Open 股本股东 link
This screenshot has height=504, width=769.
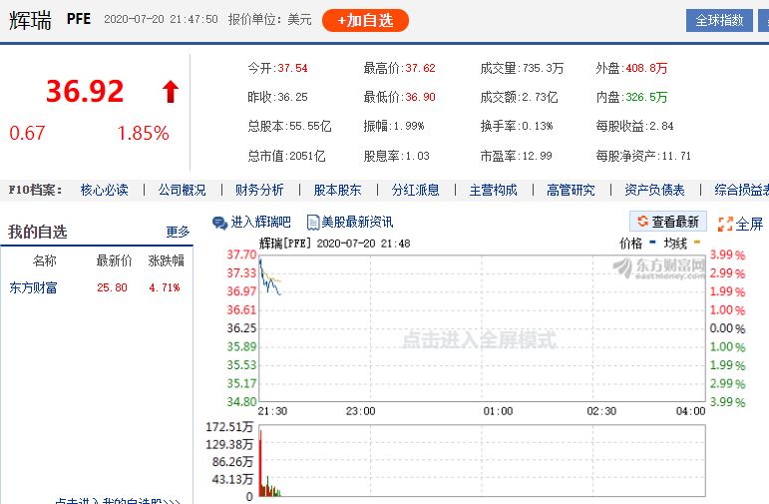coord(337,190)
